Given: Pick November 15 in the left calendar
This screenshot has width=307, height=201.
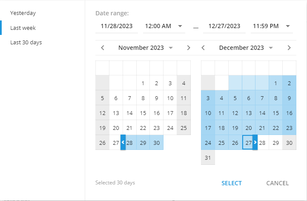Looking at the screenshot, I should [x=143, y=113].
